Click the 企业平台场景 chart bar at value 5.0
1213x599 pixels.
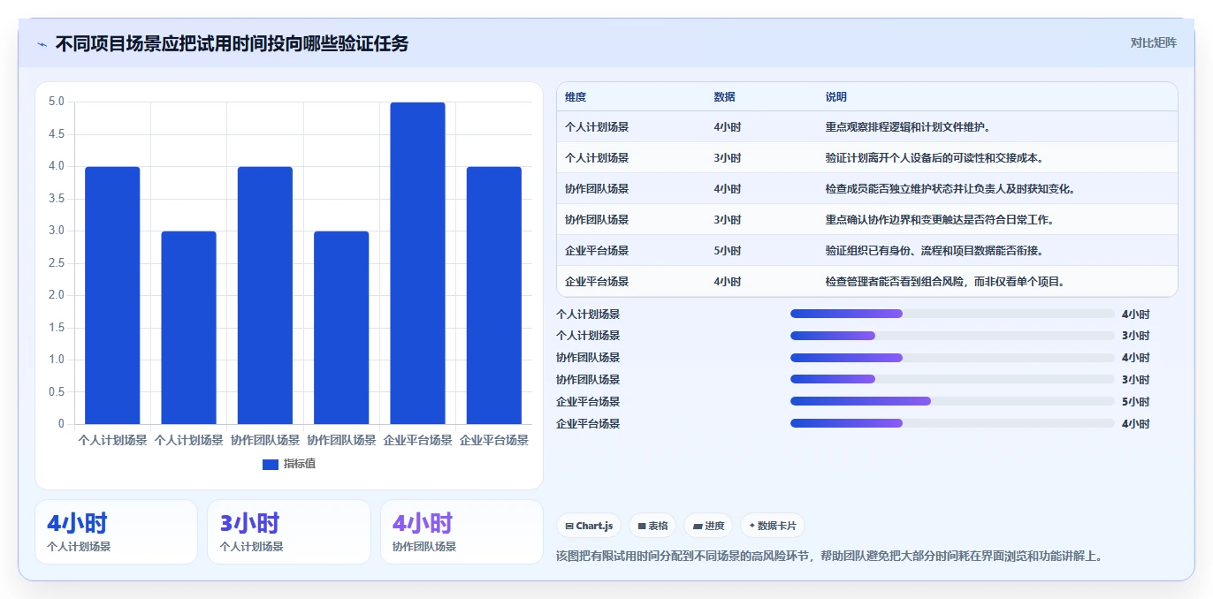pyautogui.click(x=417, y=263)
